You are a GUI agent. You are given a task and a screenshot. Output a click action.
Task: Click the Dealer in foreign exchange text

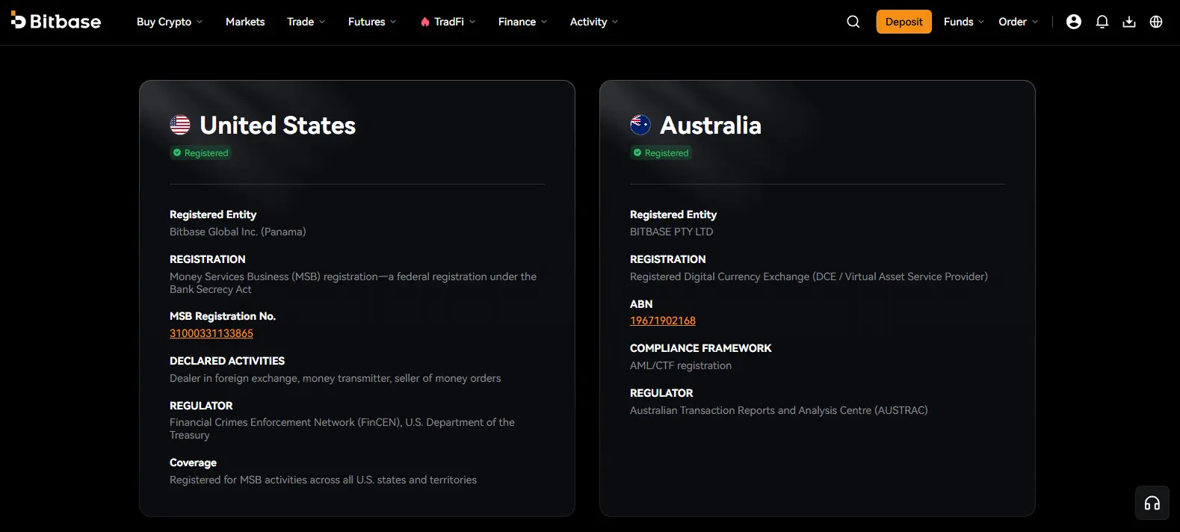pyautogui.click(x=336, y=378)
